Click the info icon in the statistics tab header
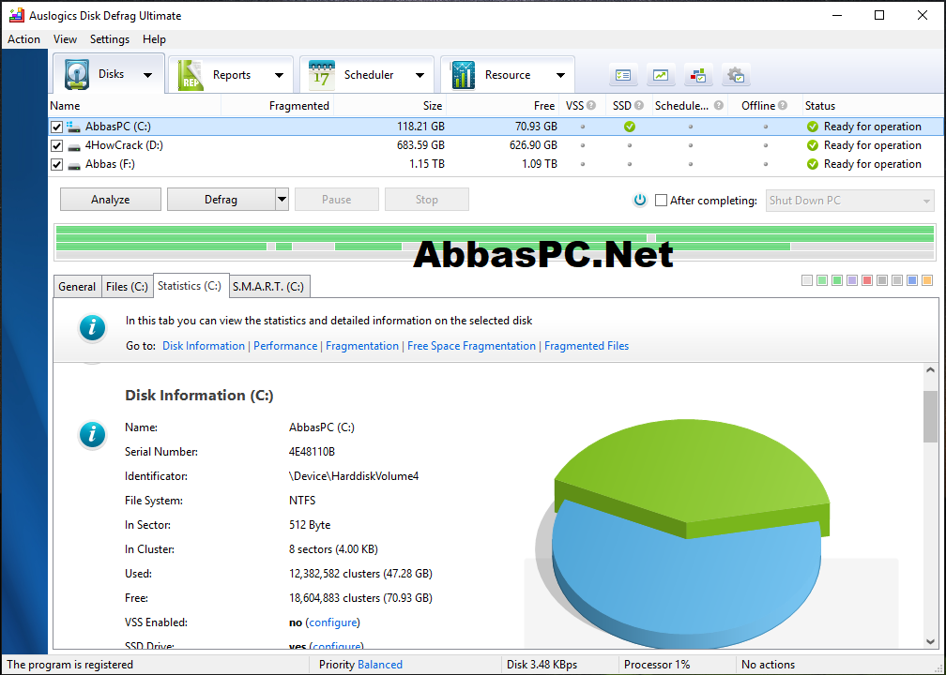The width and height of the screenshot is (946, 675). pyautogui.click(x=92, y=328)
